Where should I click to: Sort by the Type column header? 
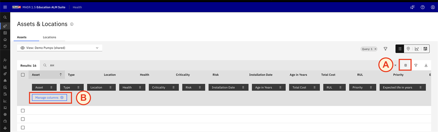pos(71,75)
